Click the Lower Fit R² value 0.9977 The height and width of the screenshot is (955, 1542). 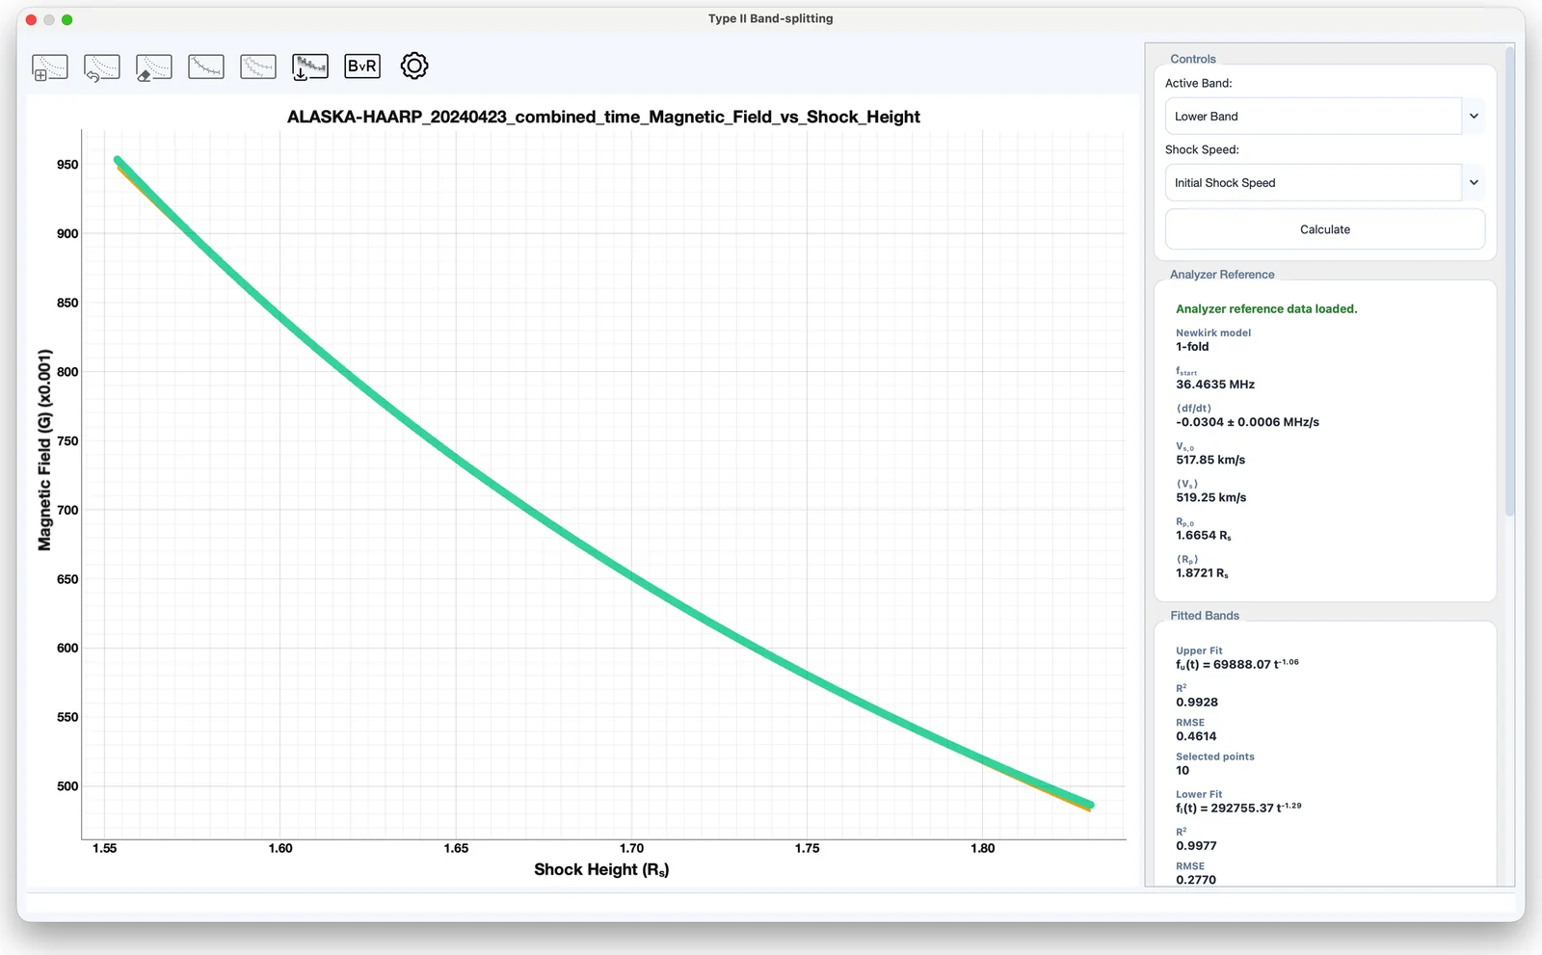coord(1196,846)
